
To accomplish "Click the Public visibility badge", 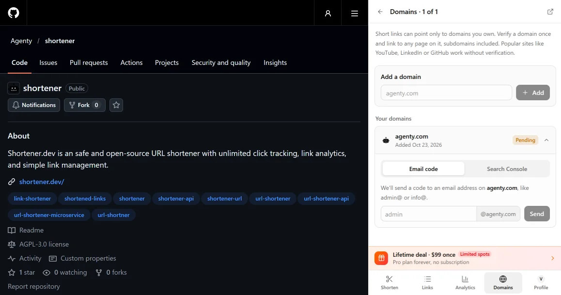I will (x=77, y=88).
